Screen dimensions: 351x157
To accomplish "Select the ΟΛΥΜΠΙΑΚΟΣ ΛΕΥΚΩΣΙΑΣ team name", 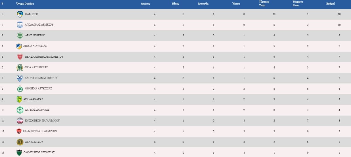I will (39, 152).
